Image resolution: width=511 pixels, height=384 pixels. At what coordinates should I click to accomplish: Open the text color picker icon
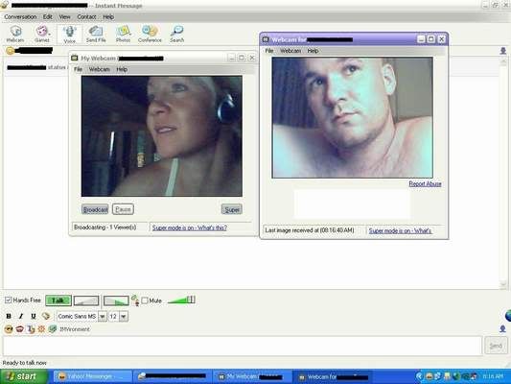[46, 316]
